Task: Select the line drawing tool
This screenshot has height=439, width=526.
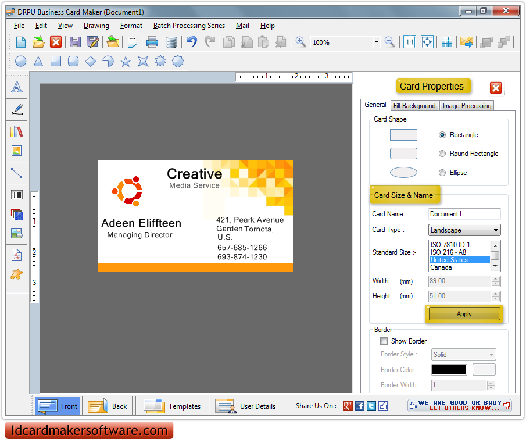Action: [x=17, y=173]
